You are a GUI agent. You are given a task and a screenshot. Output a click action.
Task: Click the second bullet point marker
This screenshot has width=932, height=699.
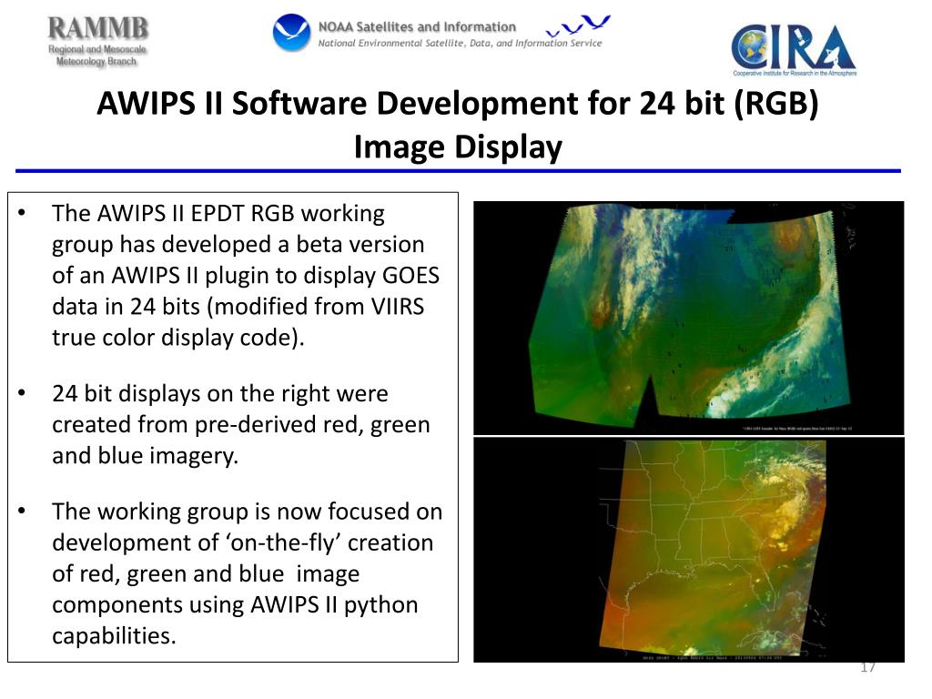22,394
